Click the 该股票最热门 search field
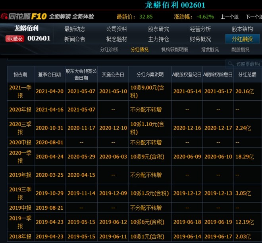Viewport: 262px width, 243px height. [x=244, y=64]
